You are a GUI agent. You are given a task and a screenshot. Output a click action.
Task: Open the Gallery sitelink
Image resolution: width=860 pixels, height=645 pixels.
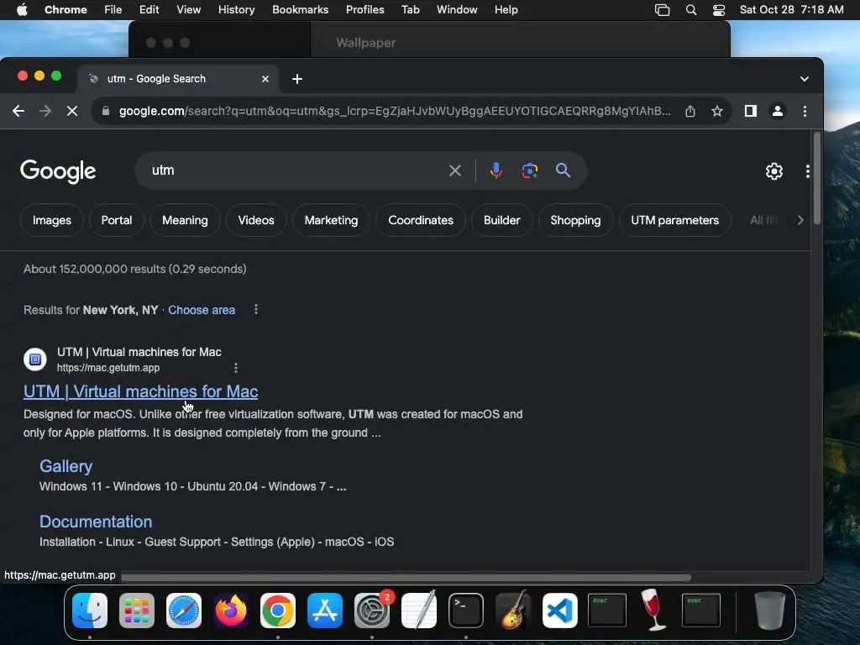66,466
